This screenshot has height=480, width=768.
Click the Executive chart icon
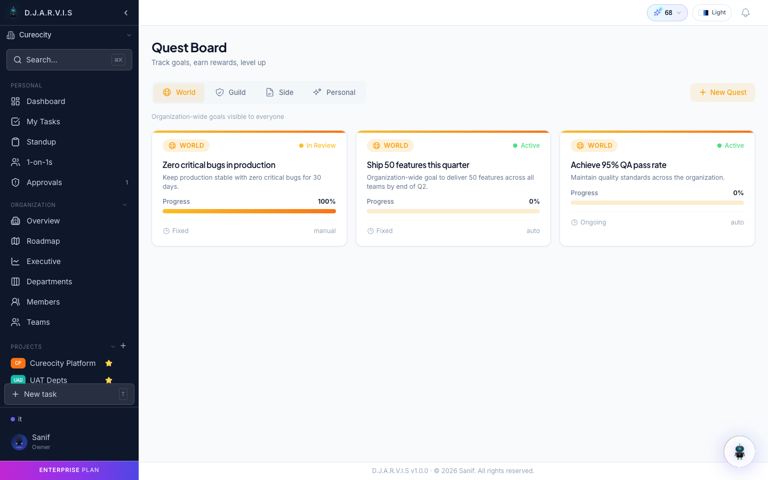15,261
